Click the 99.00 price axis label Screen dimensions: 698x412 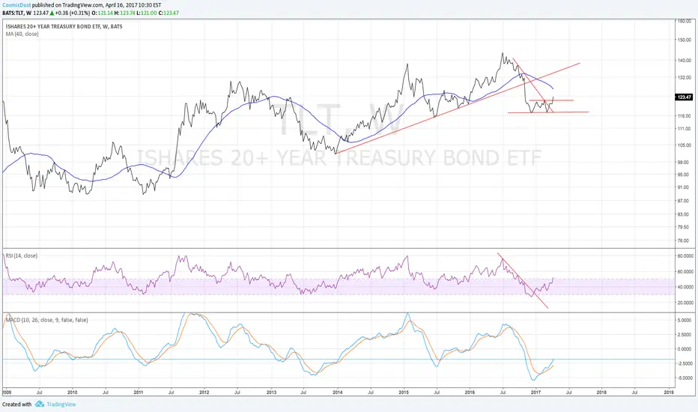683,162
